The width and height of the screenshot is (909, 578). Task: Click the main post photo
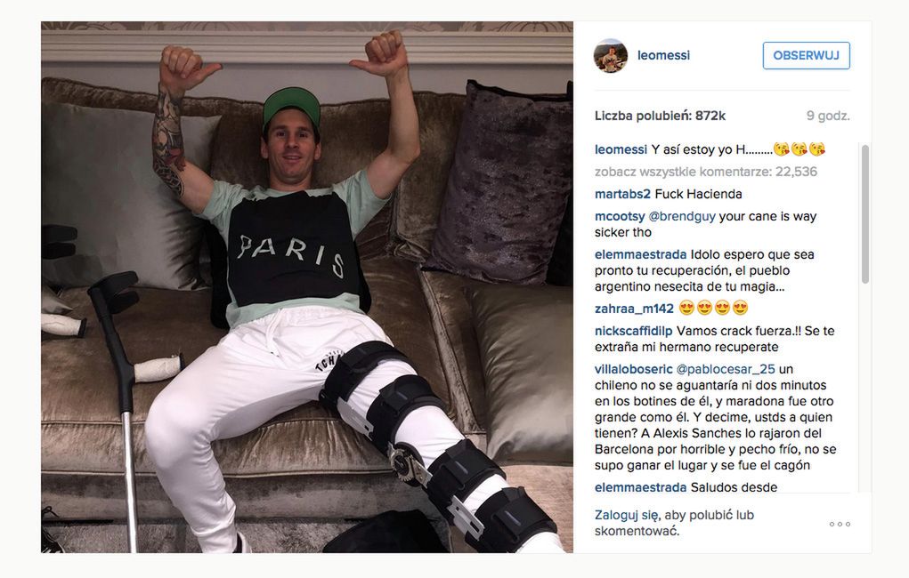pyautogui.click(x=306, y=287)
